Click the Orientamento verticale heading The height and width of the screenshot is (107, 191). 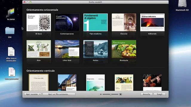point(41,71)
